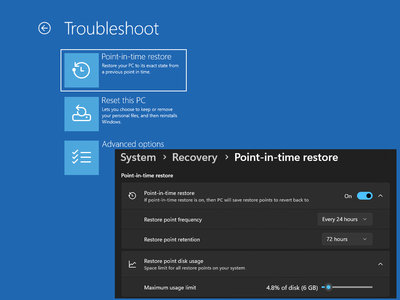Open Advanced options label
The width and height of the screenshot is (400, 300).
[x=133, y=144]
